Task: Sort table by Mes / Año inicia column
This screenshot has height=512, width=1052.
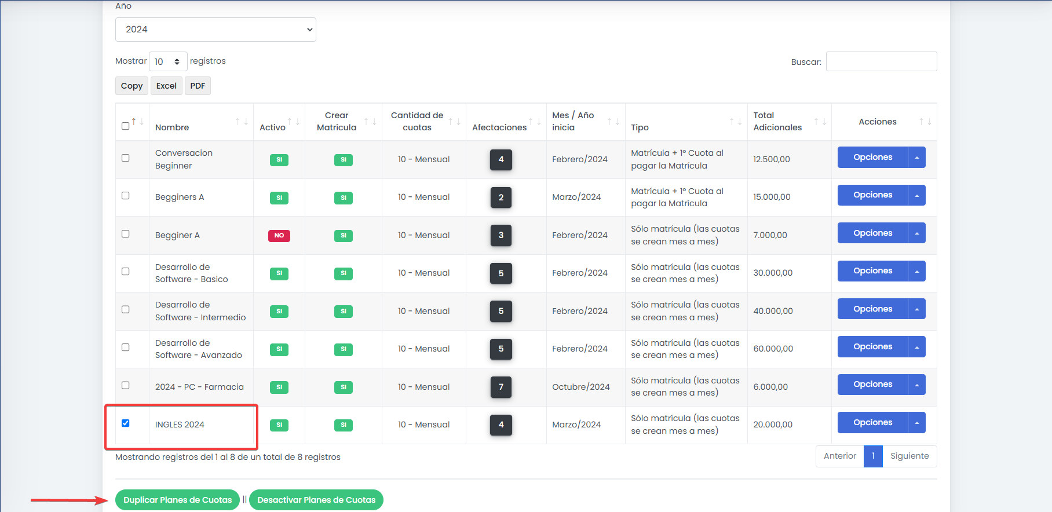Action: [x=586, y=122]
